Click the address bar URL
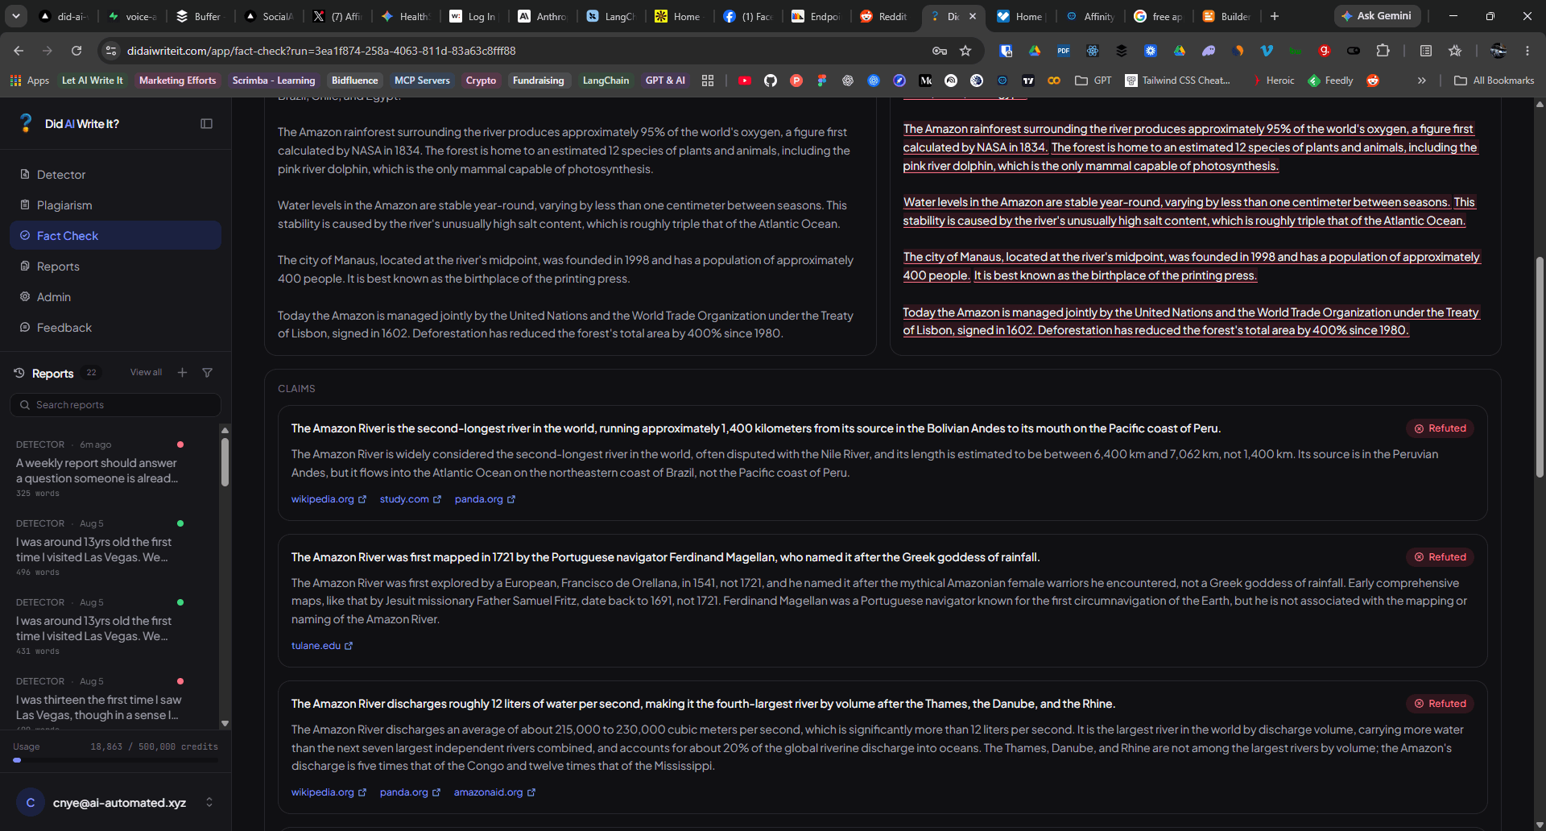The image size is (1546, 831). tap(321, 51)
